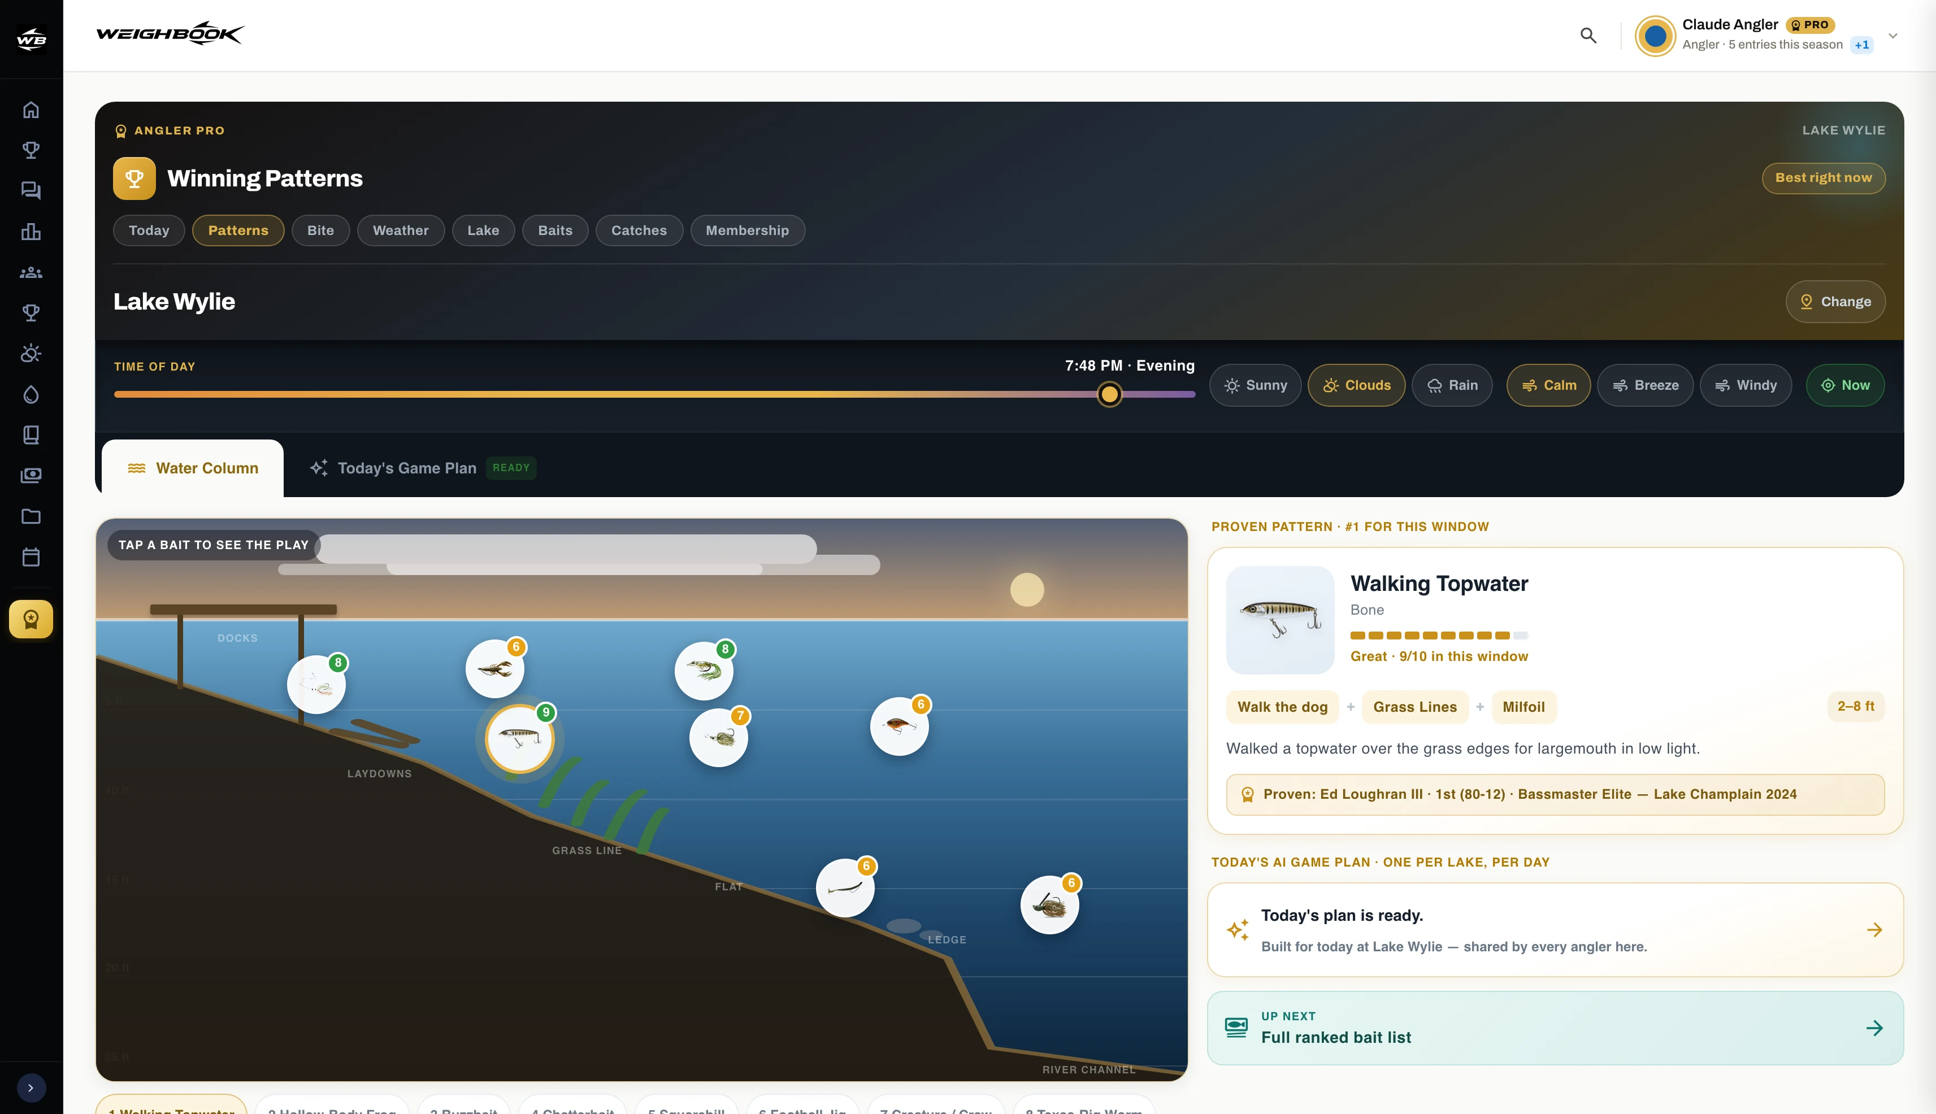
Task: Click the PRO badge next to Claude Angler
Action: coord(1810,24)
